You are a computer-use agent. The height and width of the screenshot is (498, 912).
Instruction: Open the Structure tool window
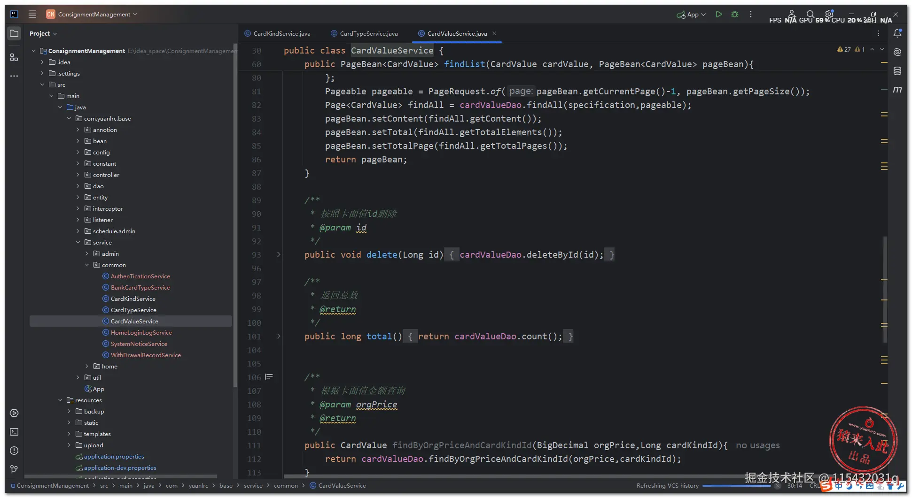coord(14,57)
